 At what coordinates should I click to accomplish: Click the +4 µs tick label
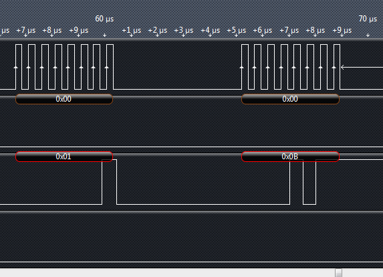tap(210, 31)
